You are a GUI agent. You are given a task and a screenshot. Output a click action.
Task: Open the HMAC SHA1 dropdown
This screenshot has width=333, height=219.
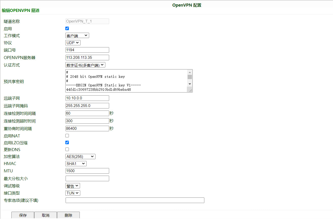coord(76,164)
